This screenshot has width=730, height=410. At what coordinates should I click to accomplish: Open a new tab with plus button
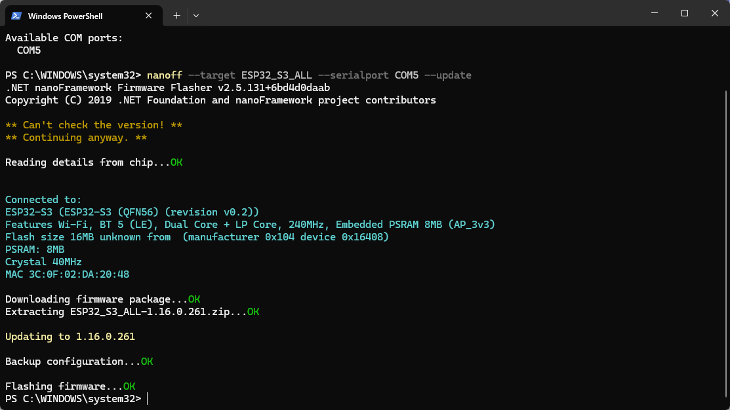pos(176,15)
